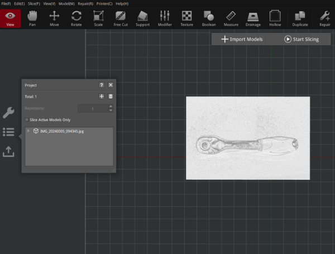Open the wrench settings sidebar icon

pos(8,113)
